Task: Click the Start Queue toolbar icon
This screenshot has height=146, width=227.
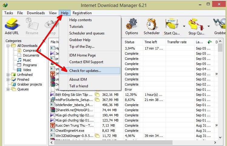Action: (172, 24)
